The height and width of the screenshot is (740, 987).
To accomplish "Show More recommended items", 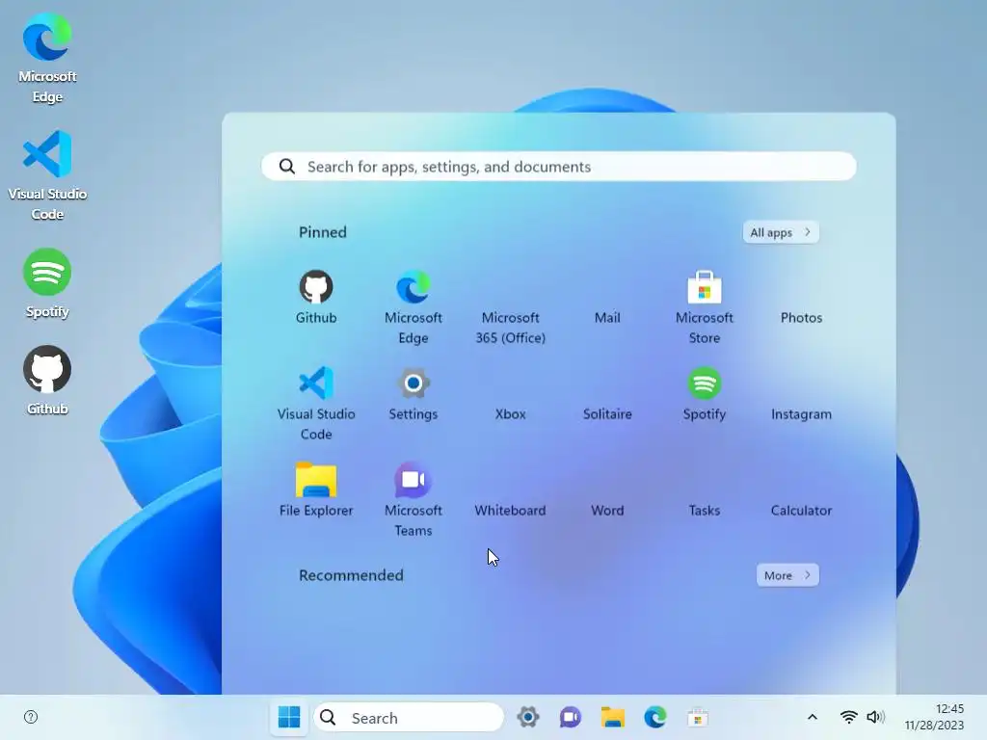I will pos(787,575).
